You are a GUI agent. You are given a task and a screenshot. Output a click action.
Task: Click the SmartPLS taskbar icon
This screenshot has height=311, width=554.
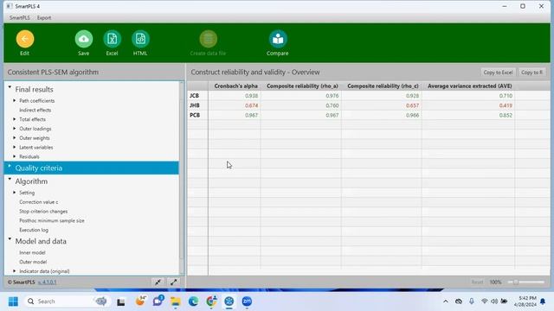click(x=229, y=301)
